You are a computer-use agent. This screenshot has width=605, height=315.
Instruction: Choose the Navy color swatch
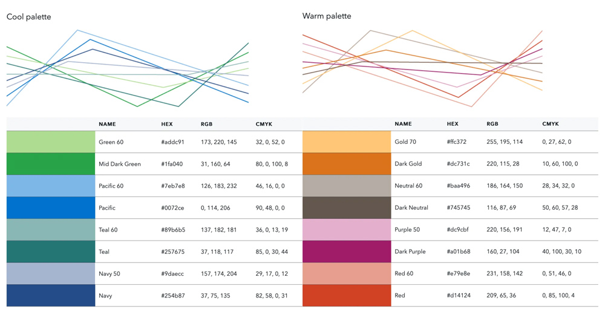click(51, 296)
